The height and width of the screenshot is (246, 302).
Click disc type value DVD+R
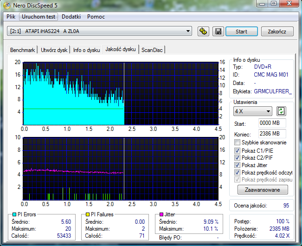click(x=263, y=67)
